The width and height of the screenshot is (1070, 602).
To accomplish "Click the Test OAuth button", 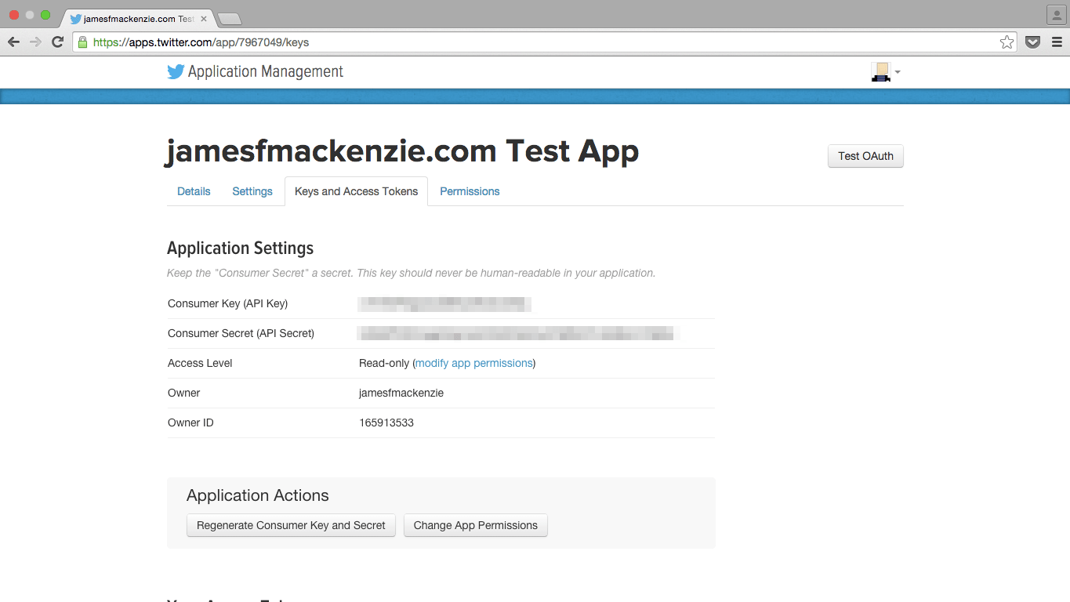I will point(865,156).
